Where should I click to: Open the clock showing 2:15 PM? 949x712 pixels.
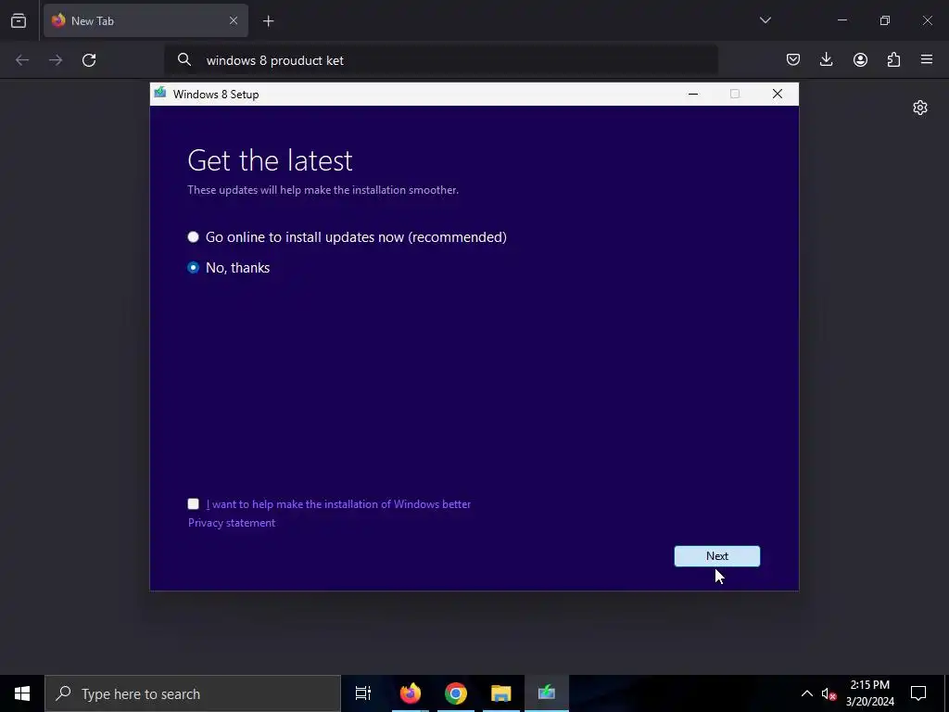click(869, 693)
